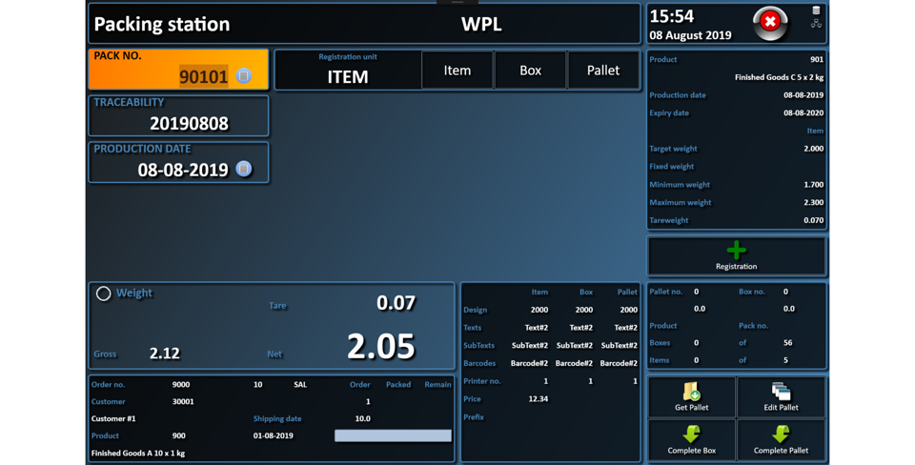The width and height of the screenshot is (915, 465).
Task: Click the Get Pallet folder icon
Action: [691, 392]
